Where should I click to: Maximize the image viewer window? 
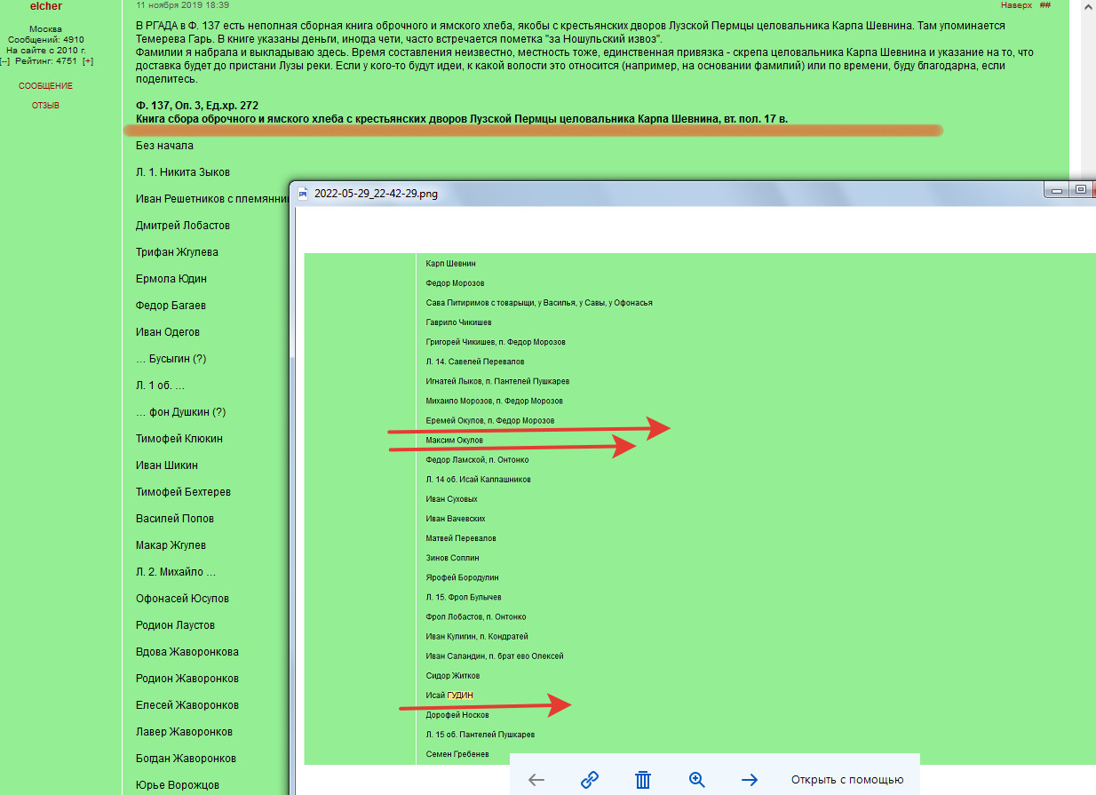1080,189
